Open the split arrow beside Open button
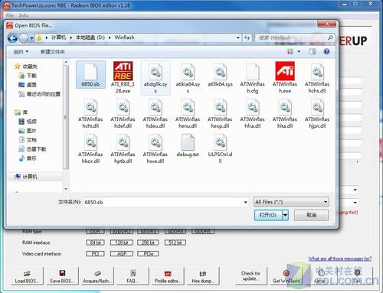Image resolution: width=383 pixels, height=293 pixels. tap(286, 215)
